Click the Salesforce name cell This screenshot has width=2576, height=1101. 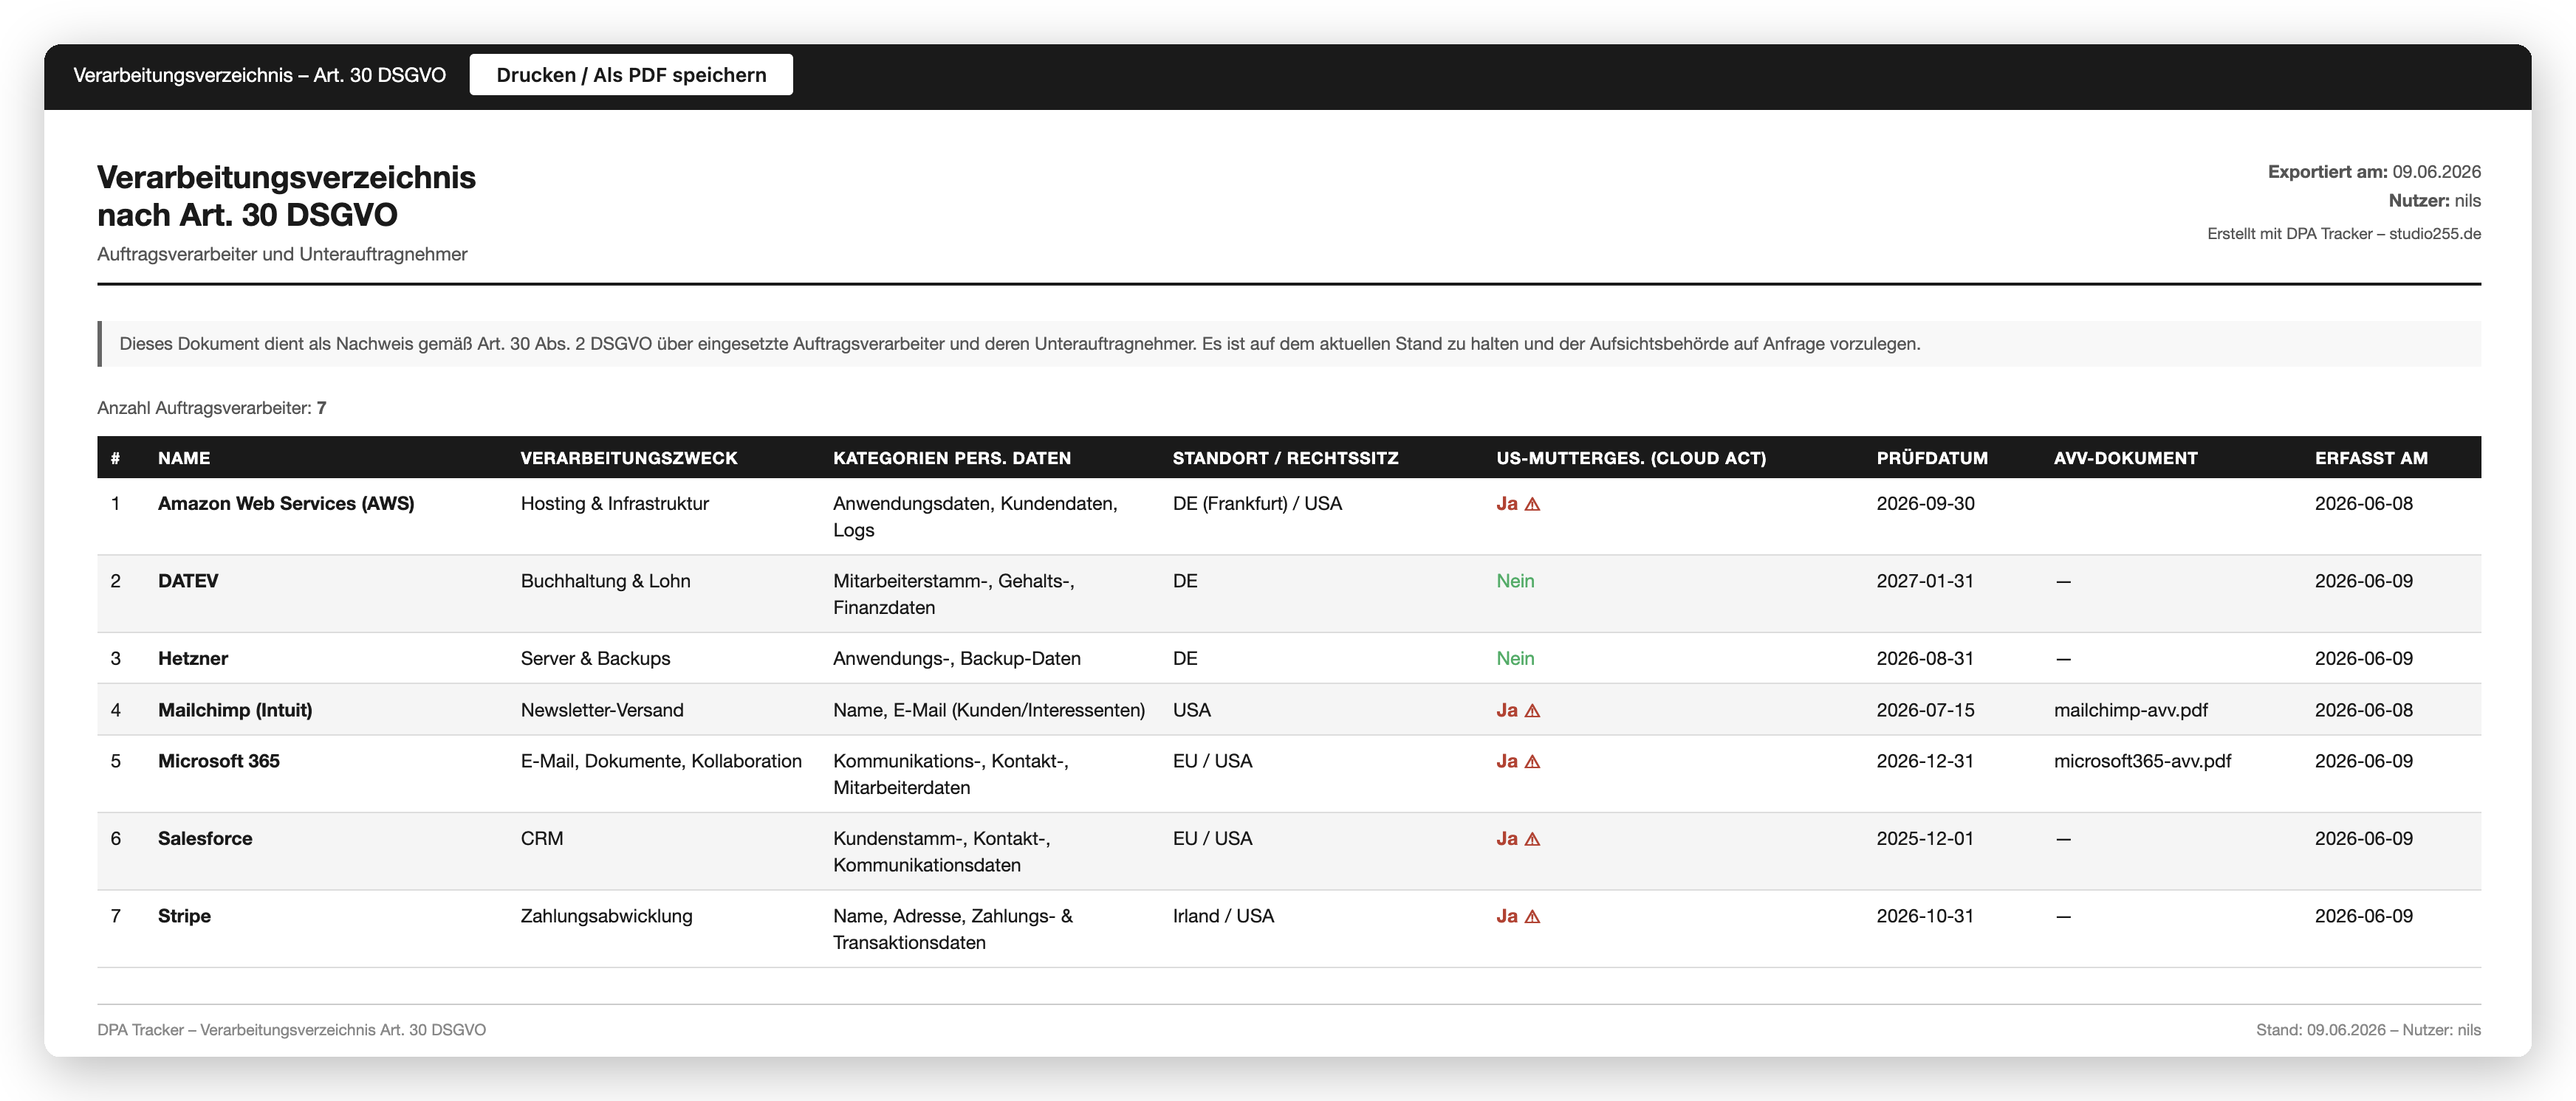[x=205, y=838]
